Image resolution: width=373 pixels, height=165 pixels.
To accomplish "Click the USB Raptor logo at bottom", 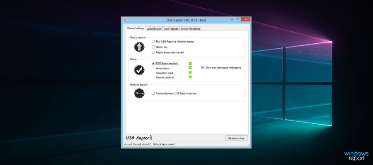I will 139,138.
